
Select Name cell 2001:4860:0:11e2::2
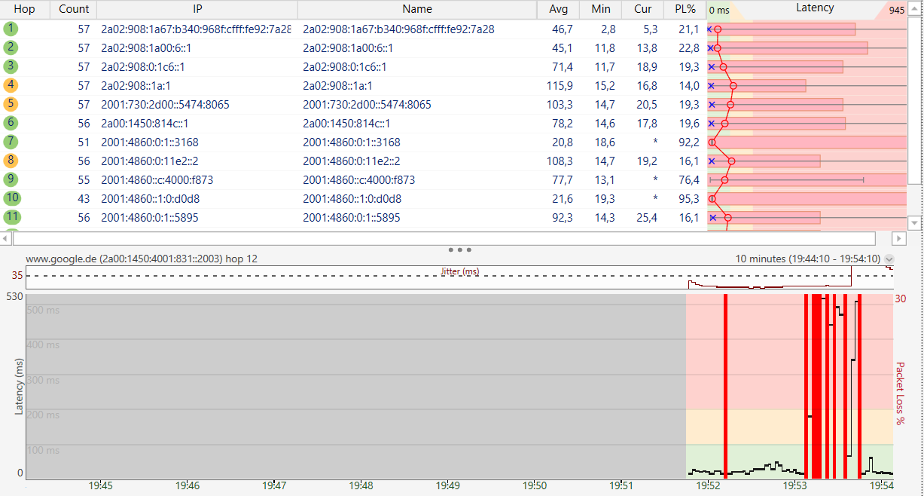[x=351, y=161]
